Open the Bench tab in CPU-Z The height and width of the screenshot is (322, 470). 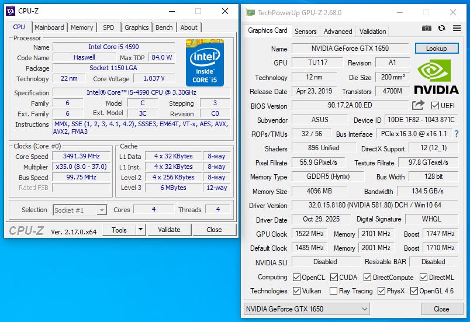pos(164,27)
